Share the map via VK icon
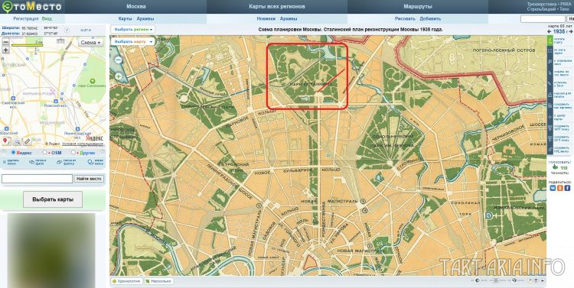The width and height of the screenshot is (574, 288). [553, 188]
